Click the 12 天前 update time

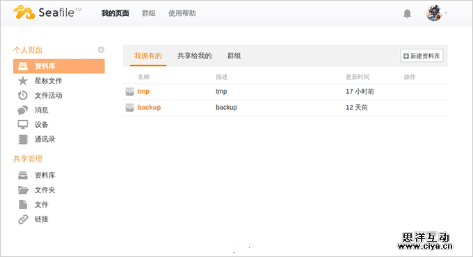pyautogui.click(x=357, y=107)
